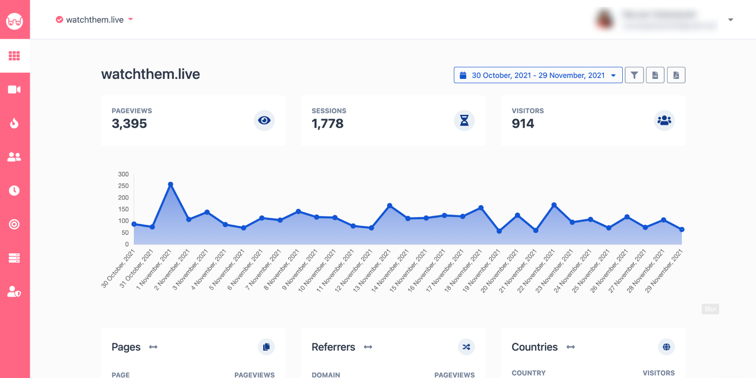Expand the Referrers panel with its arrows icon
This screenshot has width=756, height=378.
tap(368, 347)
